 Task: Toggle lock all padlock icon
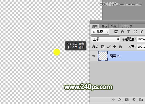point(120,47)
